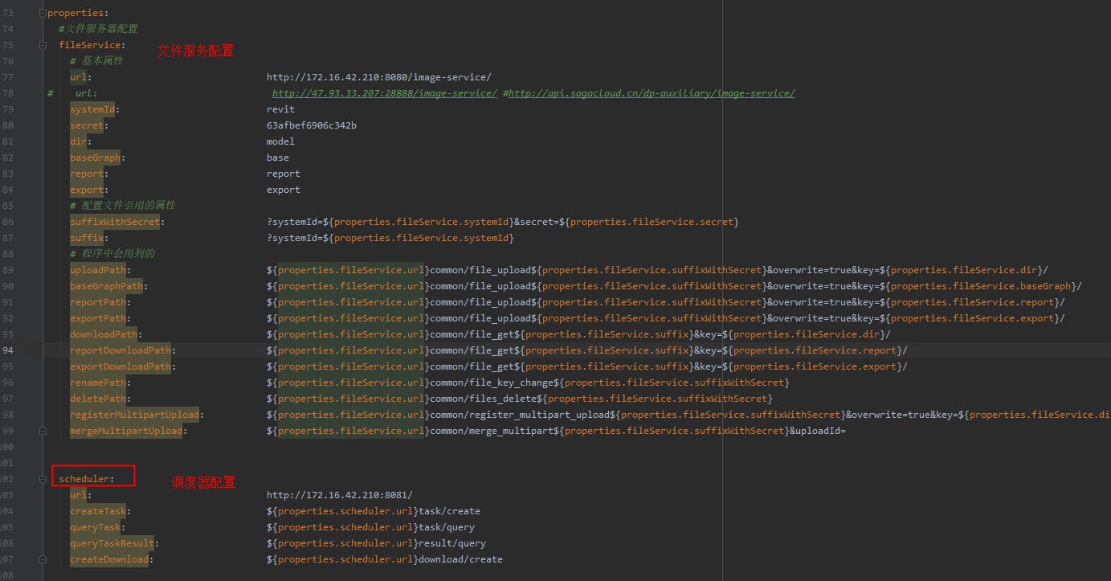Collapse the properties block fold marker
The width and height of the screenshot is (1111, 581).
pos(43,13)
